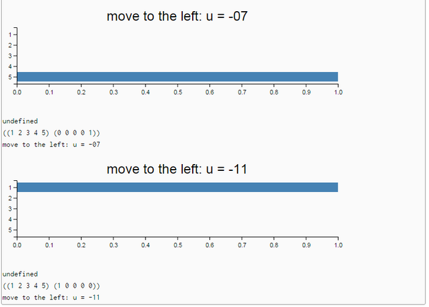Image resolution: width=429 pixels, height=307 pixels.
Task: Click the output '((1 2 3 4 5) (1 0 0 0 0))'
Action: click(52, 286)
